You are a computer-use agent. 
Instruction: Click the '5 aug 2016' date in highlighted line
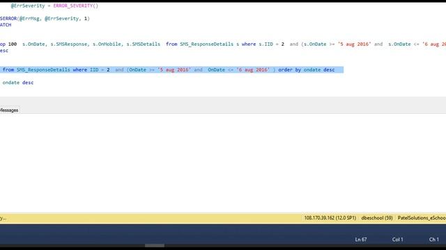(174, 69)
